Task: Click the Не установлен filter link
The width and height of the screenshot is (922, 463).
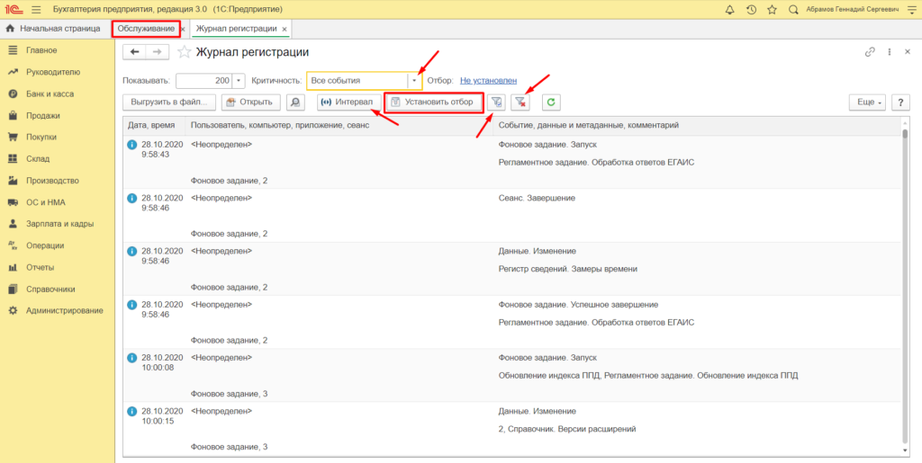Action: pos(487,81)
